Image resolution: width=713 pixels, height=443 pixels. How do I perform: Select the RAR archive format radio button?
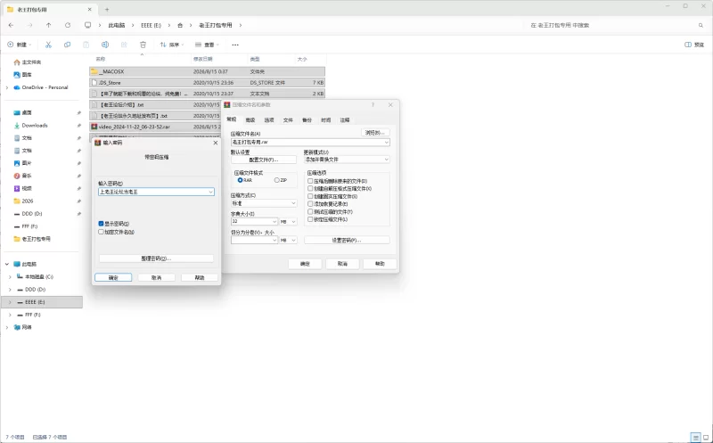[x=240, y=180]
